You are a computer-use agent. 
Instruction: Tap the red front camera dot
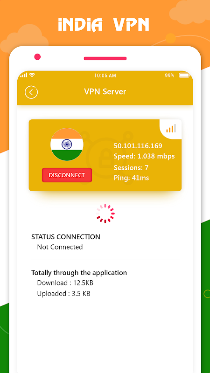tap(37, 57)
